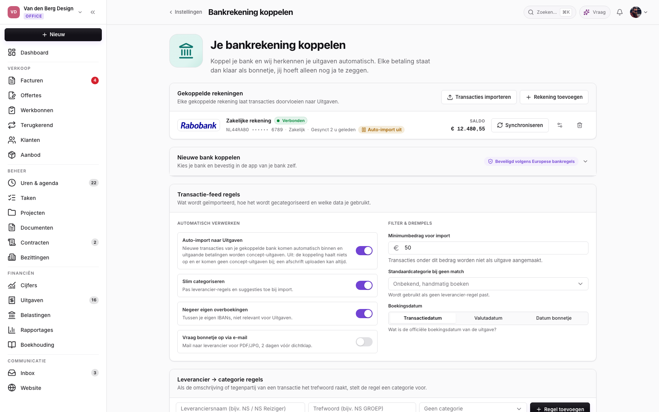Click the Cijfers chart icon
The width and height of the screenshot is (659, 412).
(x=12, y=285)
